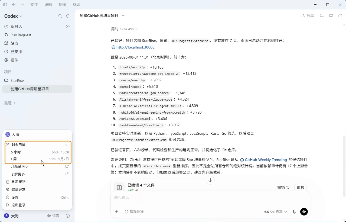Open the 编辑 menu
This screenshot has width=346, height=222.
[x=48, y=5]
